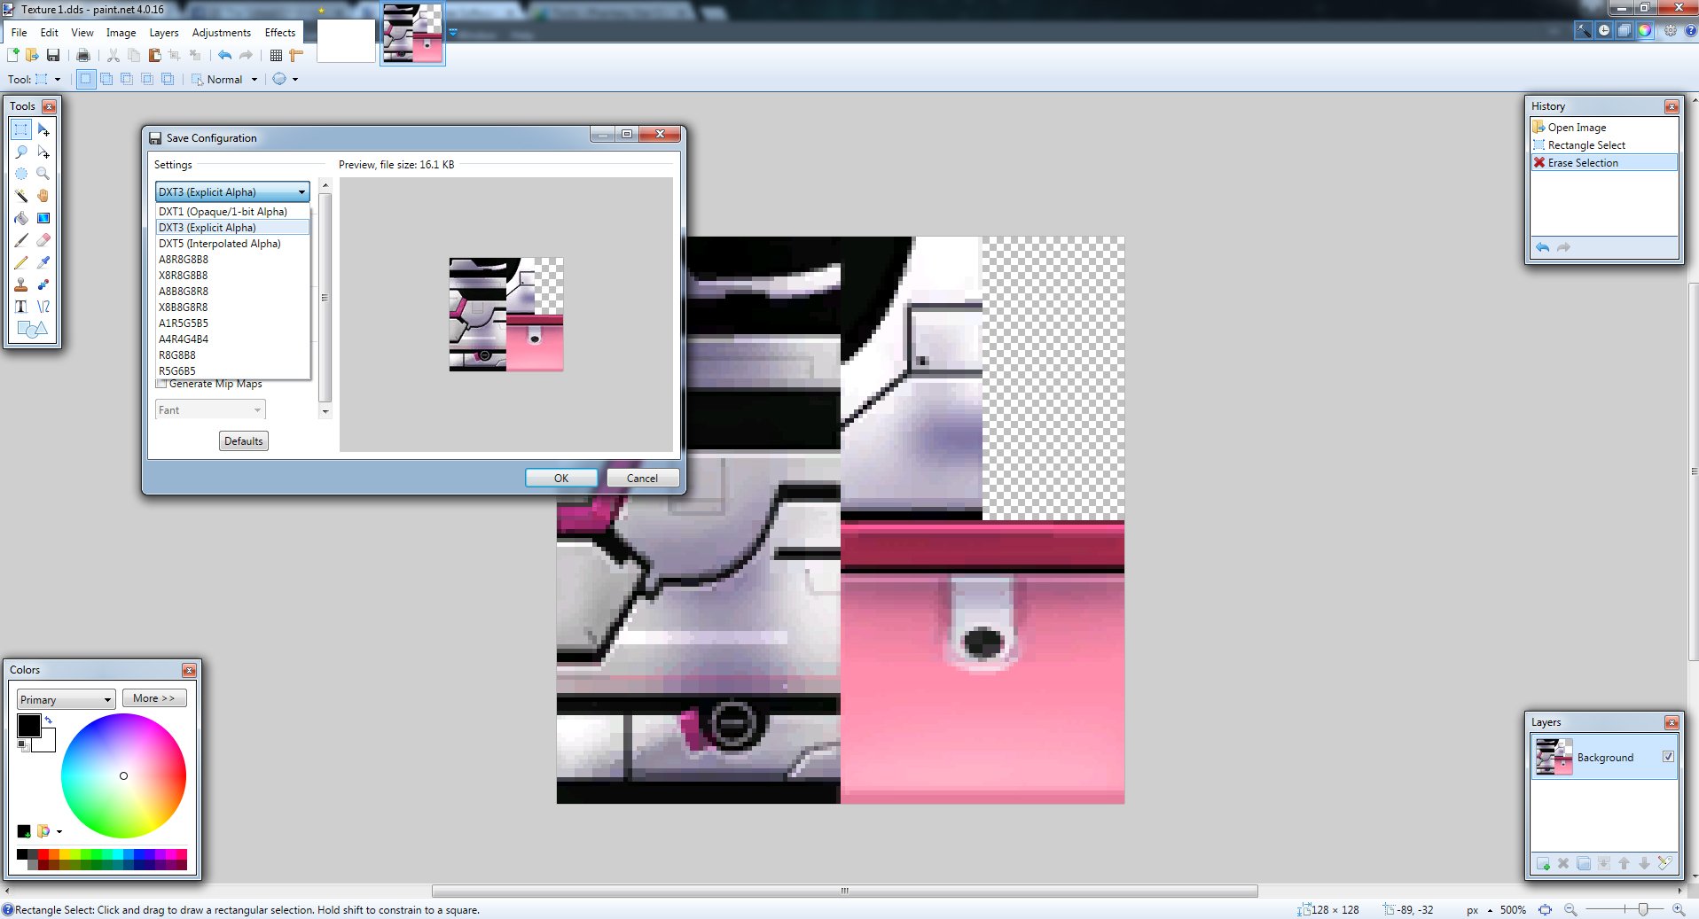Toggle the Tools window button

pyautogui.click(x=1583, y=30)
